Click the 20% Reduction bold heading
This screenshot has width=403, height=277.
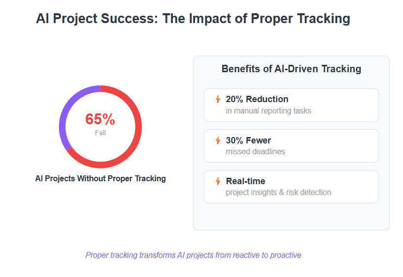257,99
